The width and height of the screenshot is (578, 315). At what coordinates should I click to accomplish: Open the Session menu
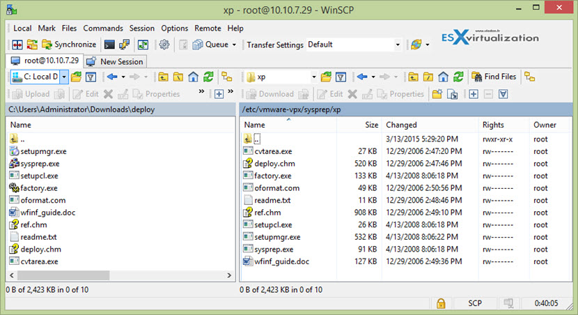point(141,29)
